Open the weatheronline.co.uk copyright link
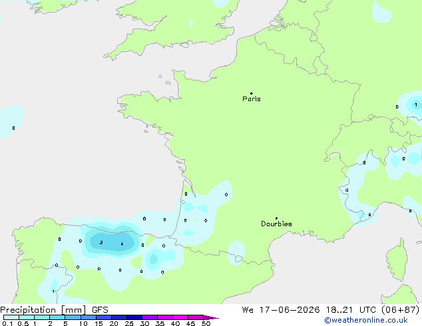 (x=366, y=321)
